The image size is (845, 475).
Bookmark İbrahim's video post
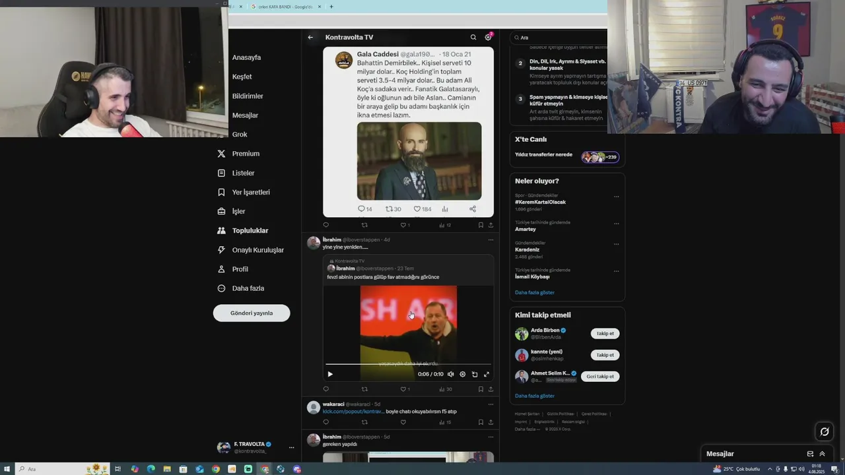pos(481,389)
